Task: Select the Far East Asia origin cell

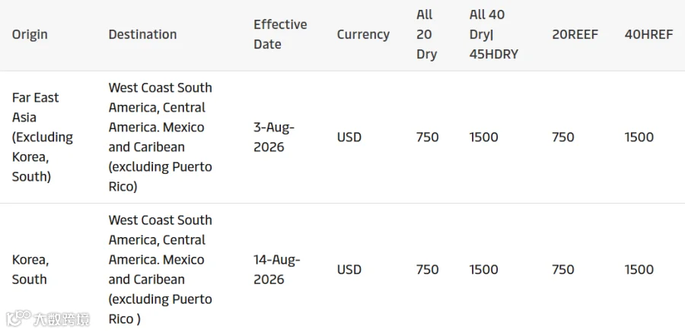Action: (43, 137)
